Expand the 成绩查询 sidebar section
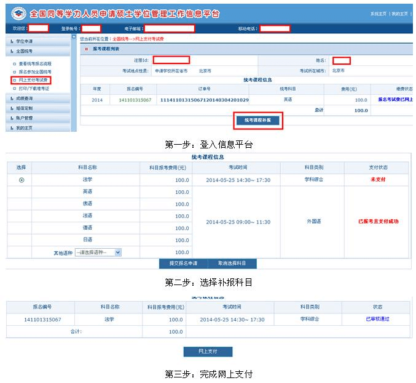Viewport: 416px width, 383px height. point(25,99)
